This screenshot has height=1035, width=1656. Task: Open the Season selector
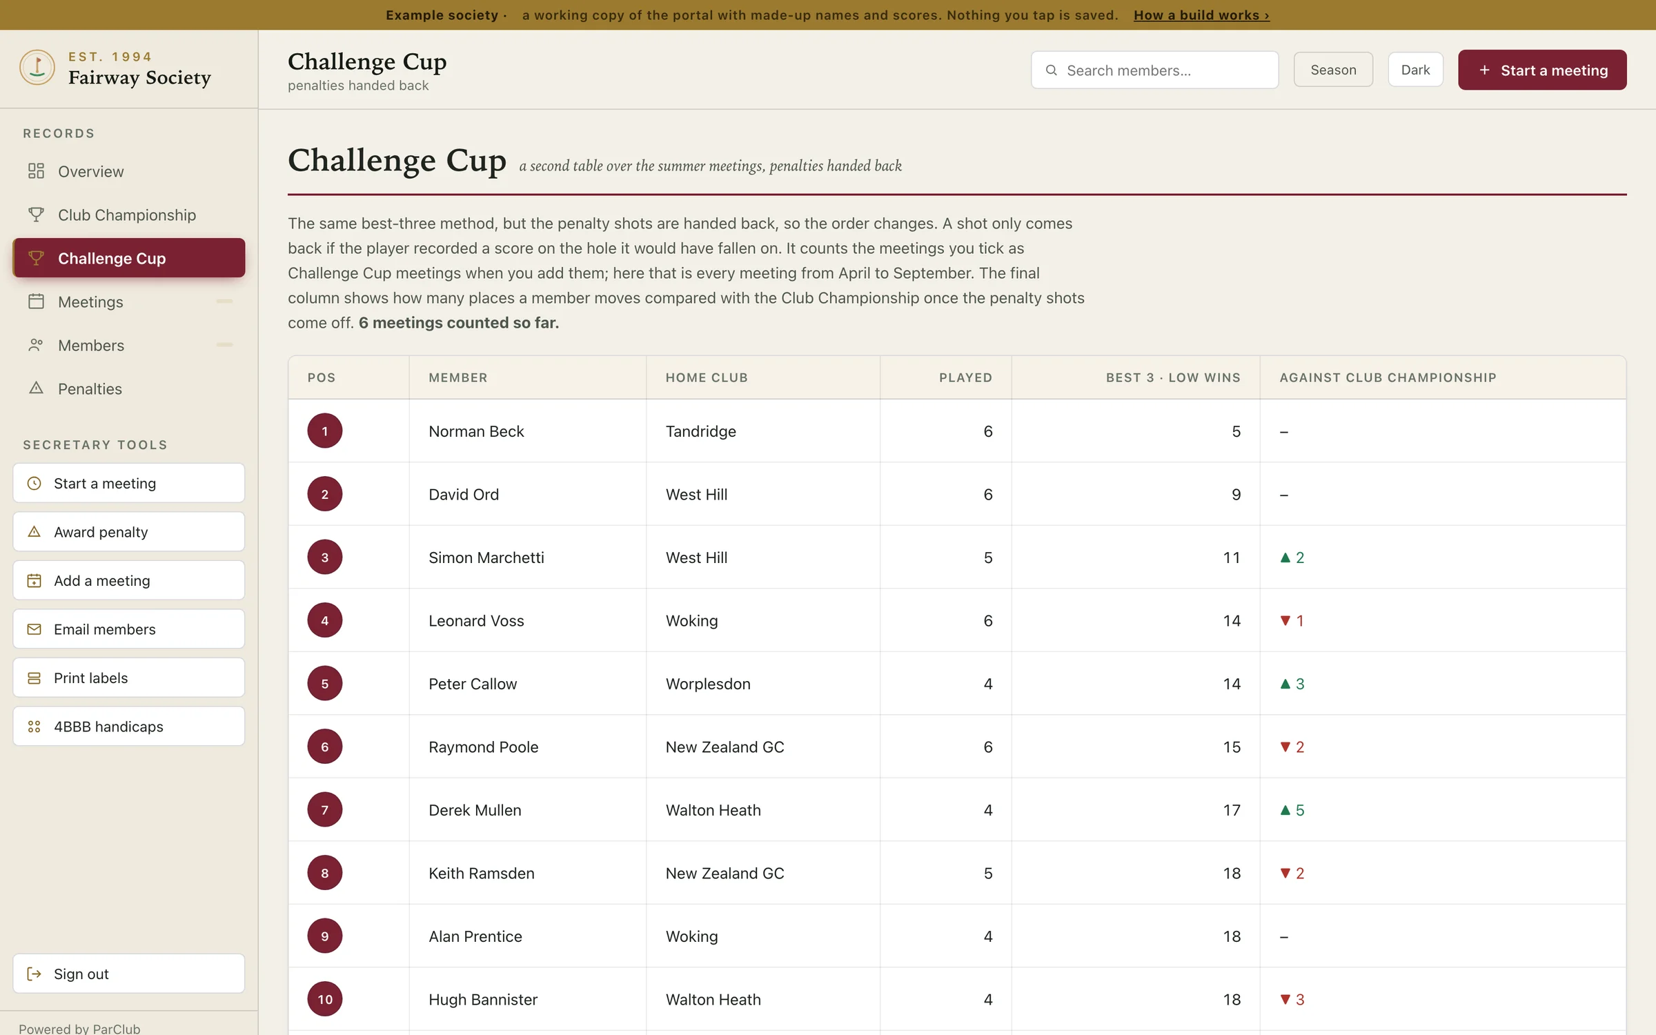click(1333, 70)
